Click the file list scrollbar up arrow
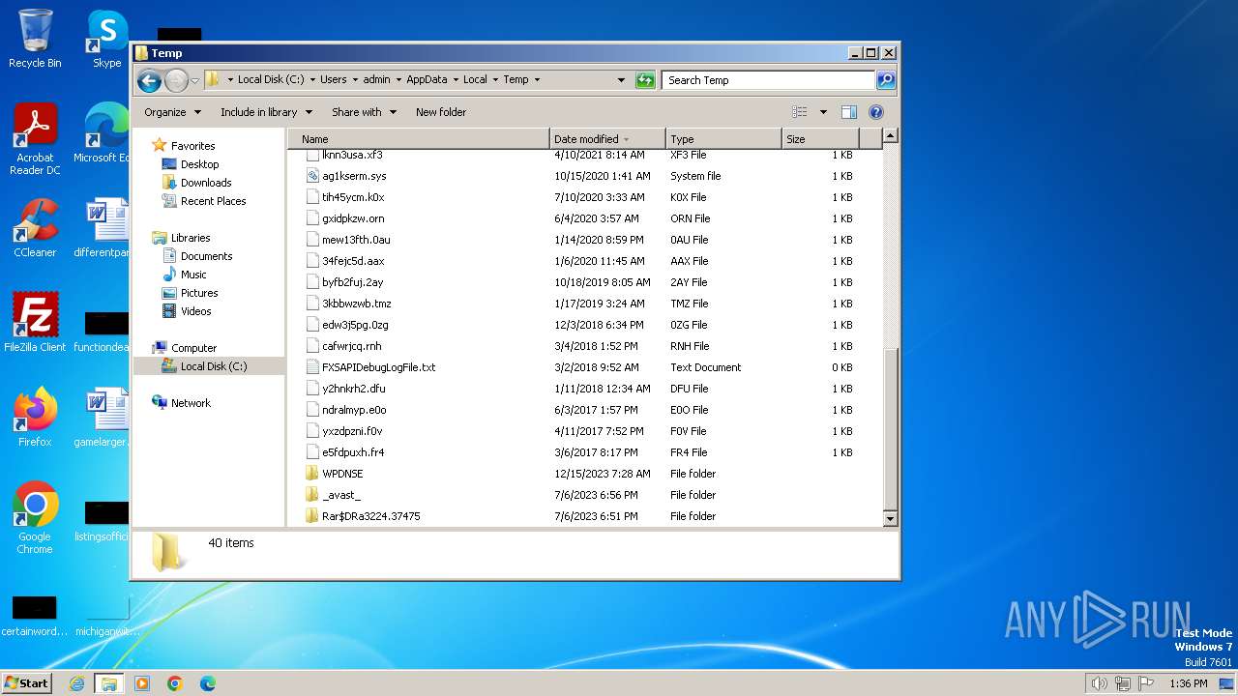The width and height of the screenshot is (1238, 696). (x=891, y=136)
